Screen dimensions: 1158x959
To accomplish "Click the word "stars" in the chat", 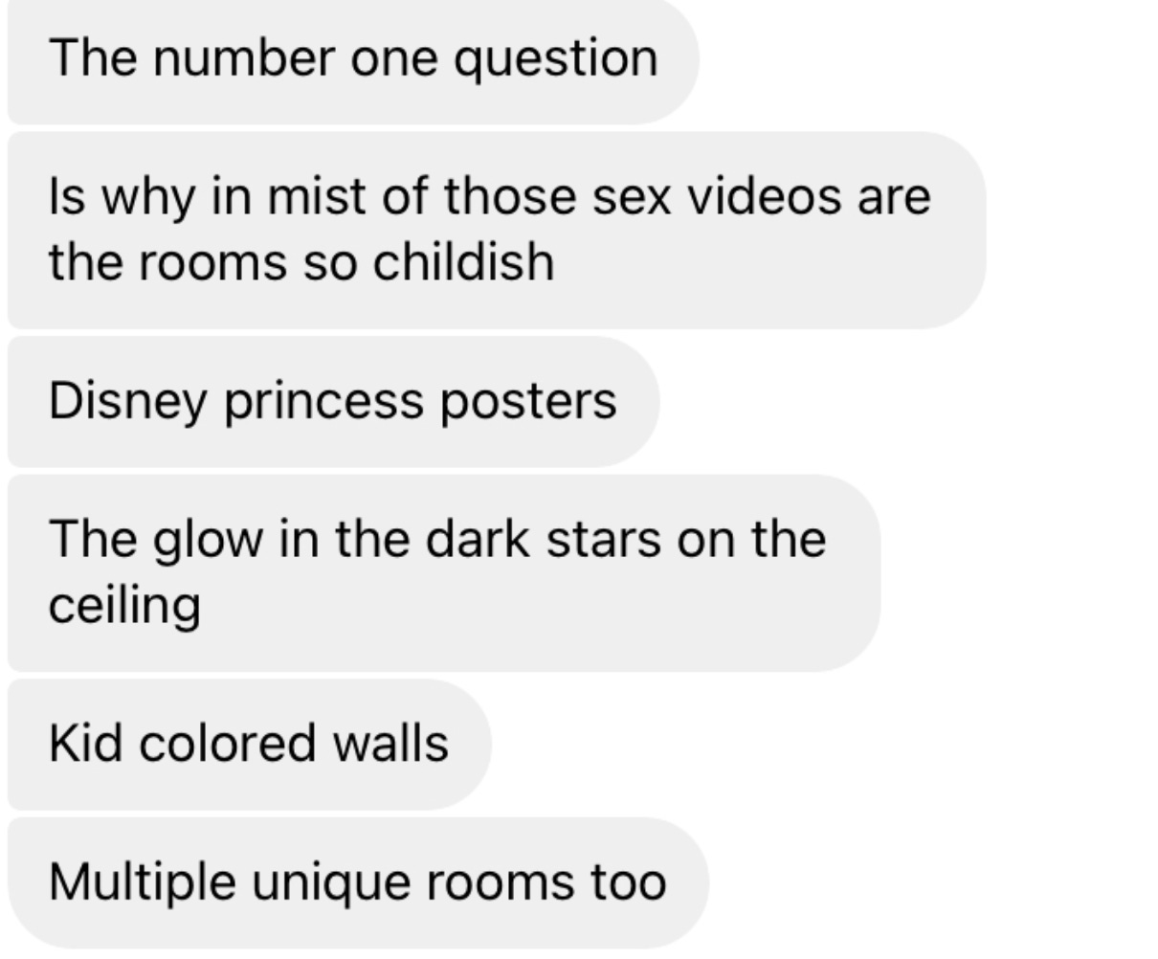I will click(604, 539).
